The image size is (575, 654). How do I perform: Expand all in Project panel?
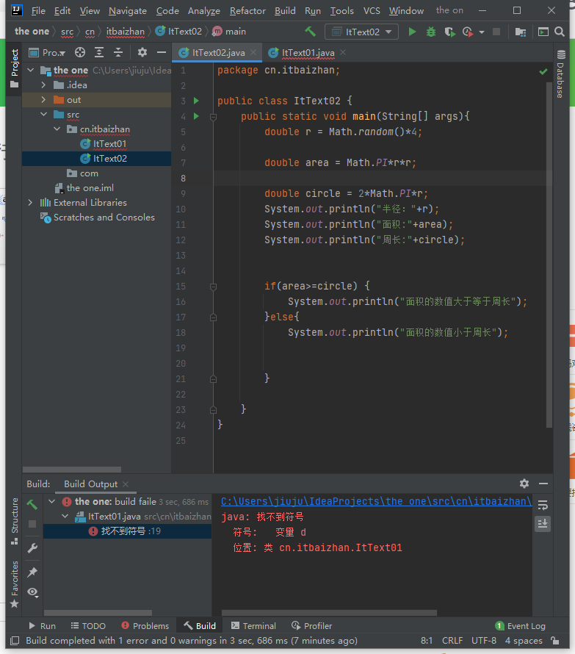coord(99,53)
